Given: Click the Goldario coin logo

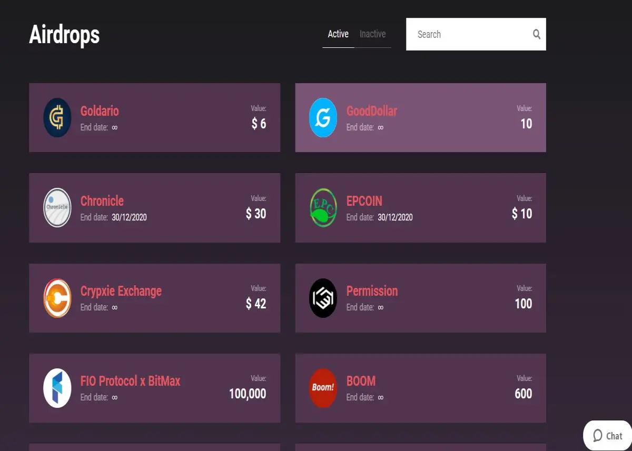Looking at the screenshot, I should (57, 117).
